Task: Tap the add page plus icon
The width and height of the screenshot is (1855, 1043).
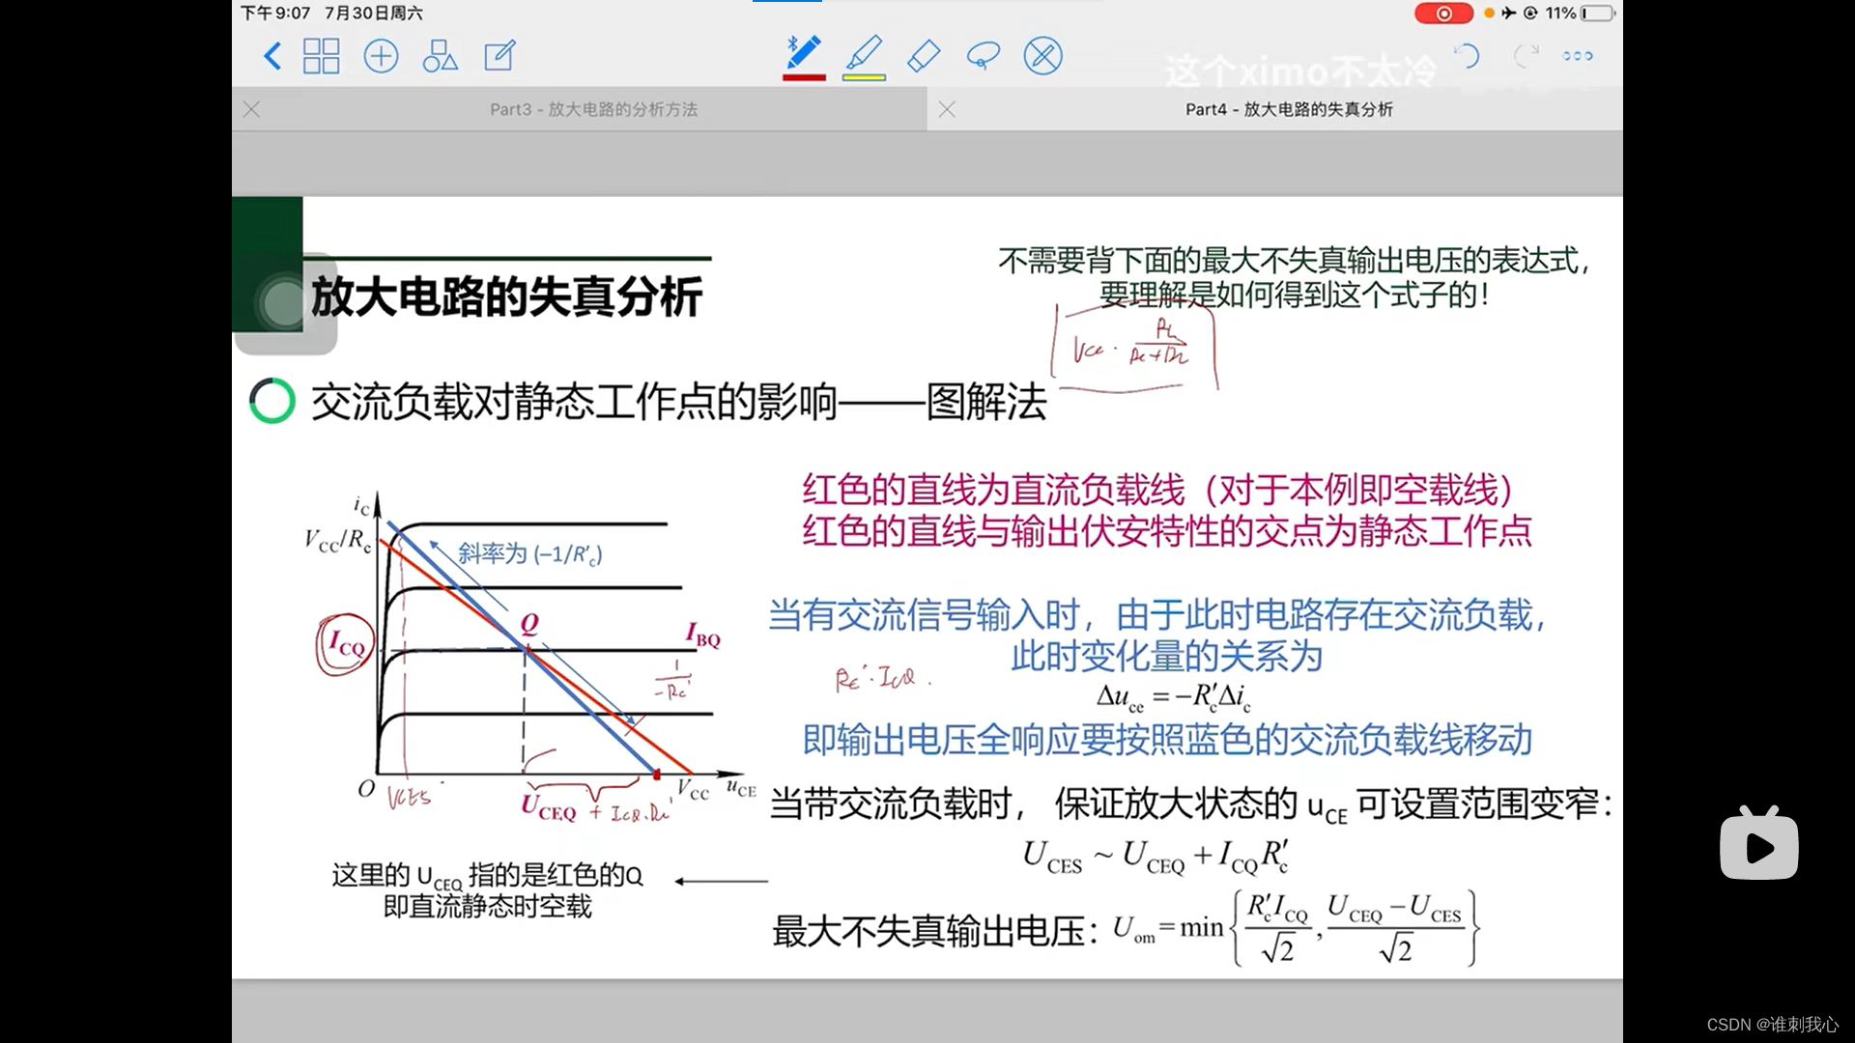Action: [x=381, y=56]
